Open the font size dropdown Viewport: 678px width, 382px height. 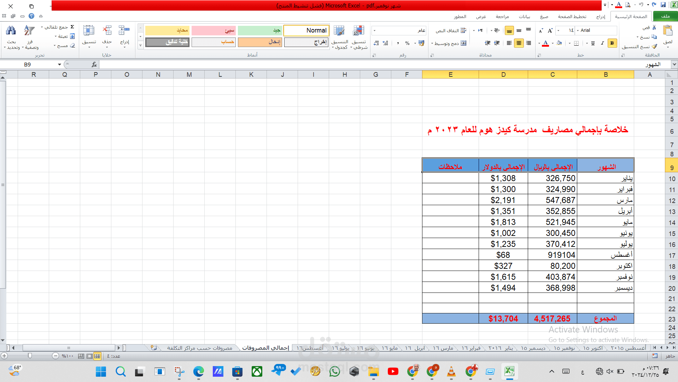tap(558, 30)
